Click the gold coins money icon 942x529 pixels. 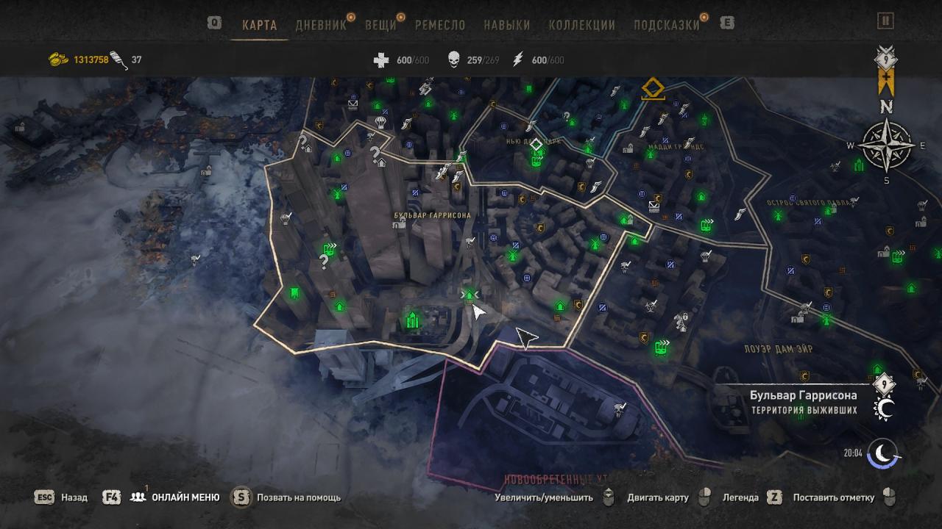click(x=59, y=60)
